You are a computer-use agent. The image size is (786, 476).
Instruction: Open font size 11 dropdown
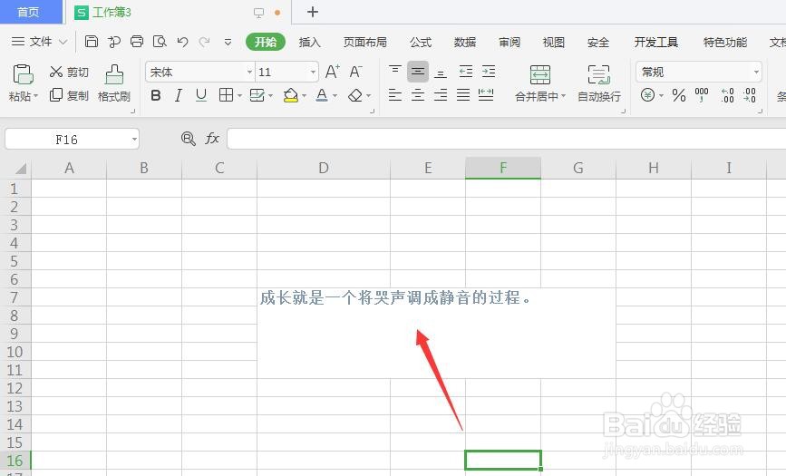314,73
